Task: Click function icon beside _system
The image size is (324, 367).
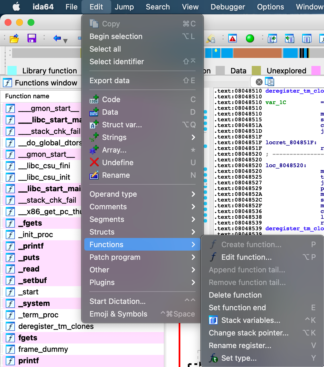Action: point(10,303)
